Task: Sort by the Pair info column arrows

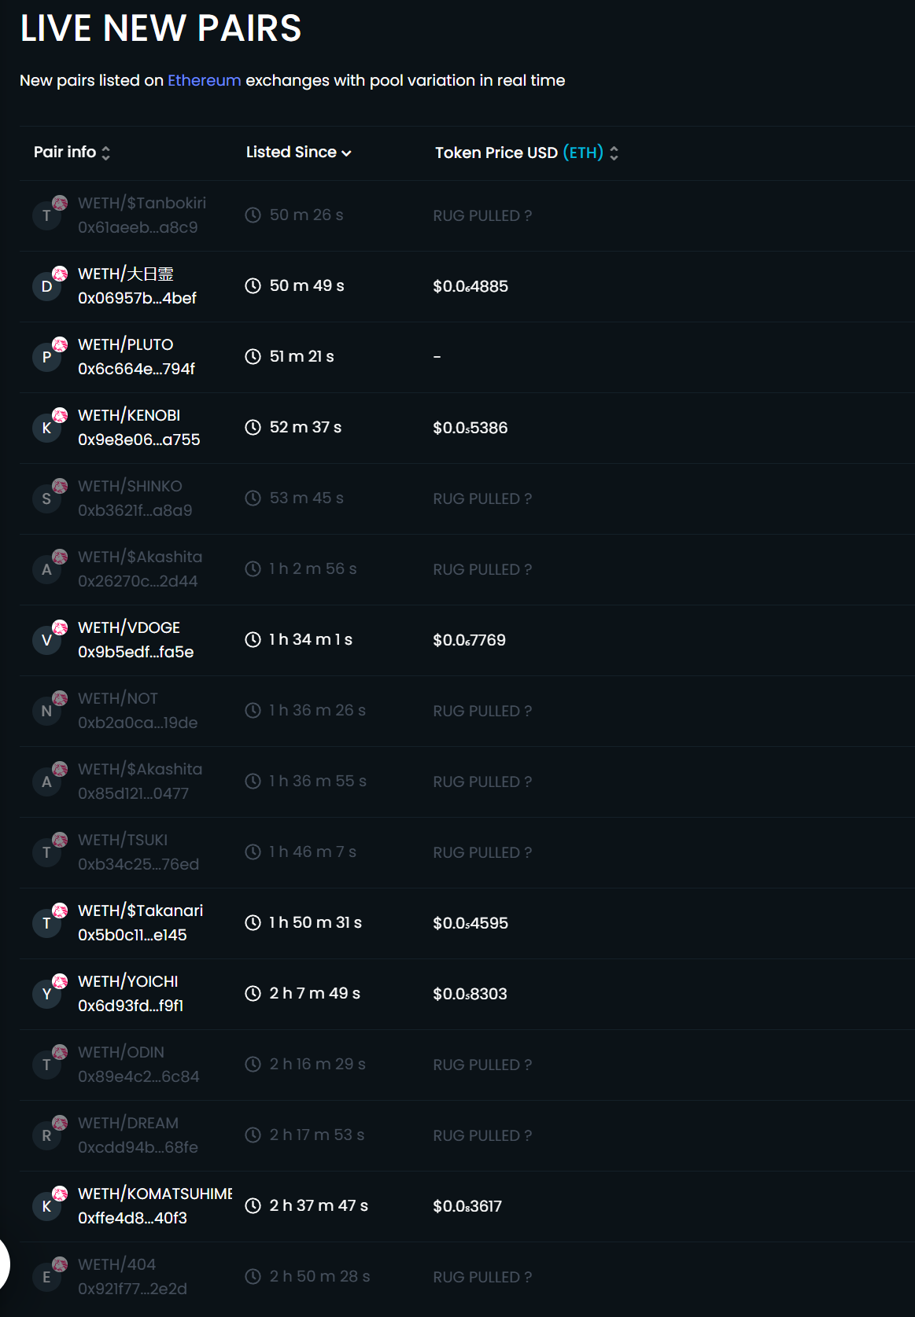Action: (x=105, y=153)
